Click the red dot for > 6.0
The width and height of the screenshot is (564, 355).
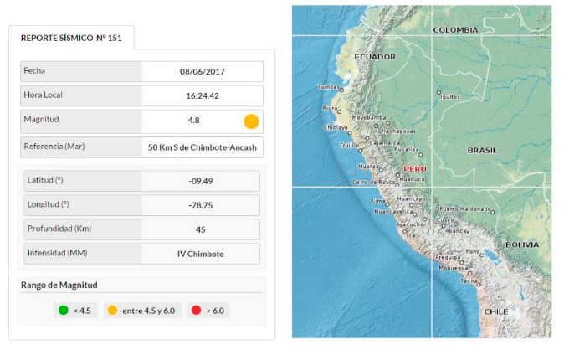pyautogui.click(x=196, y=311)
